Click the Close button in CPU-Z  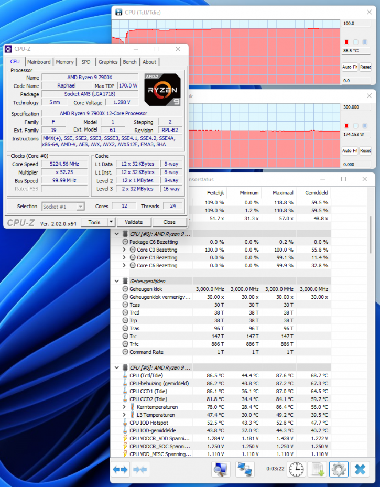[169, 222]
